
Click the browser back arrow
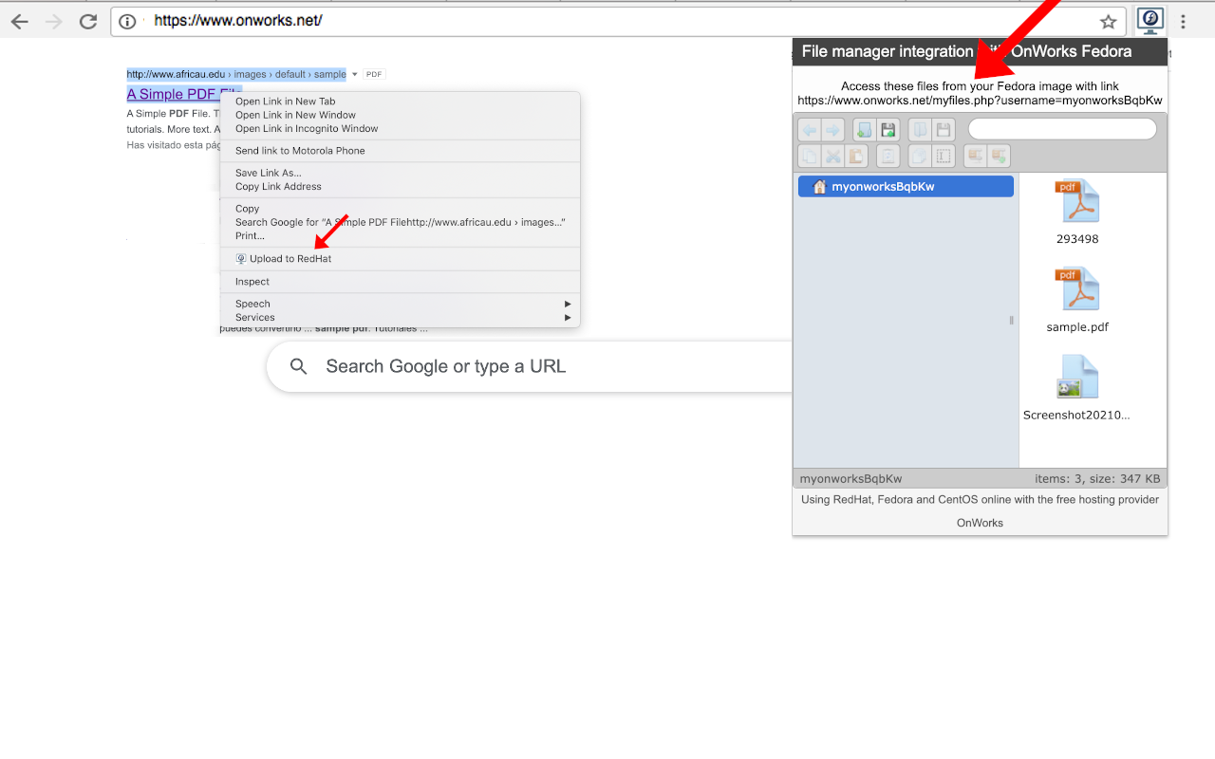point(19,21)
